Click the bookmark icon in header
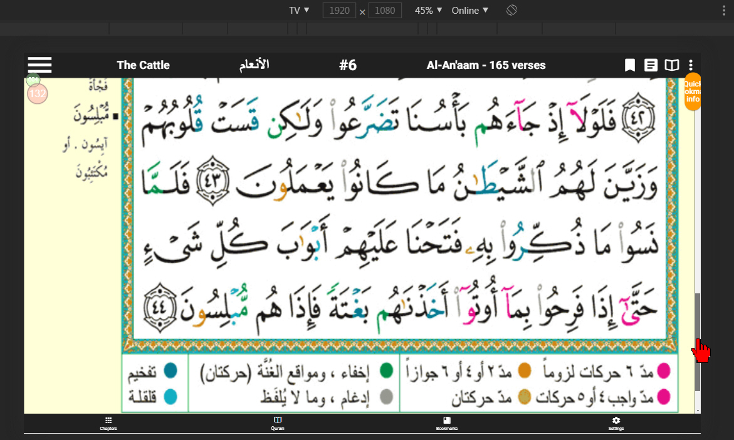Viewport: 734px width, 440px height. click(630, 65)
